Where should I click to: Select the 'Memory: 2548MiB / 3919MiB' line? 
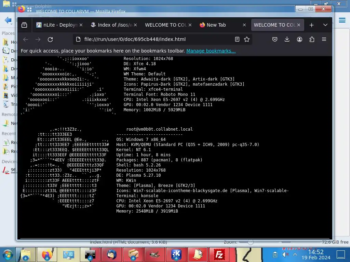[147, 211]
